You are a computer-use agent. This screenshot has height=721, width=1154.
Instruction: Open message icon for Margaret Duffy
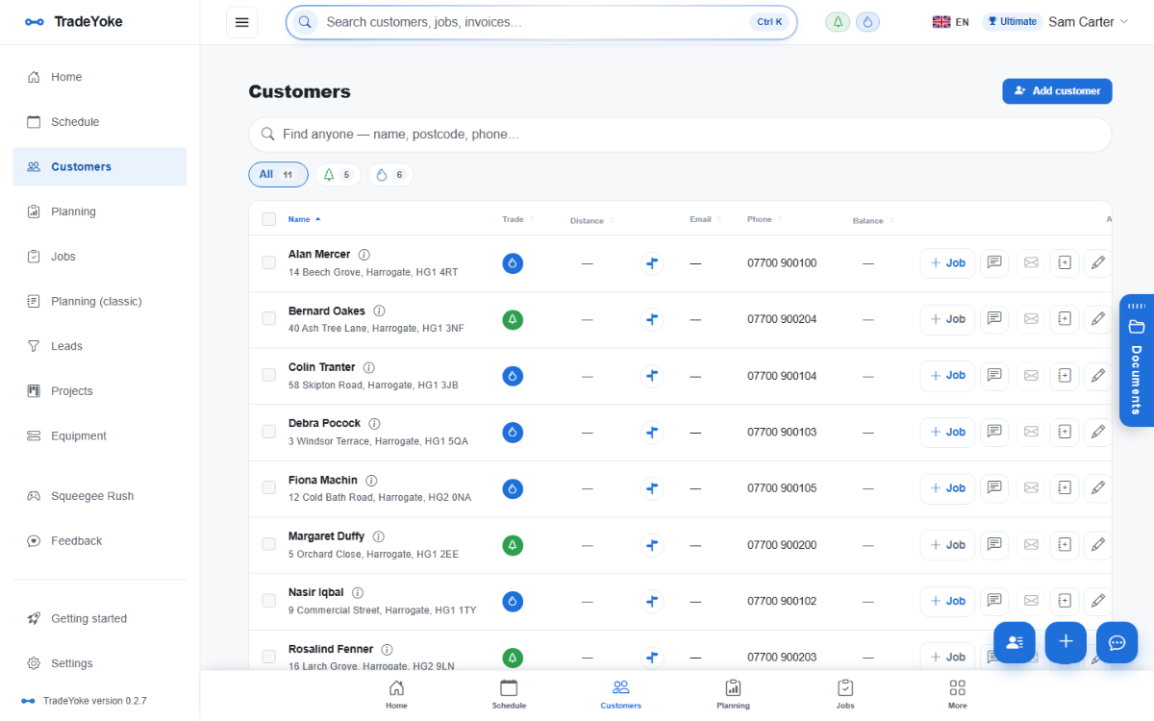[x=994, y=544]
